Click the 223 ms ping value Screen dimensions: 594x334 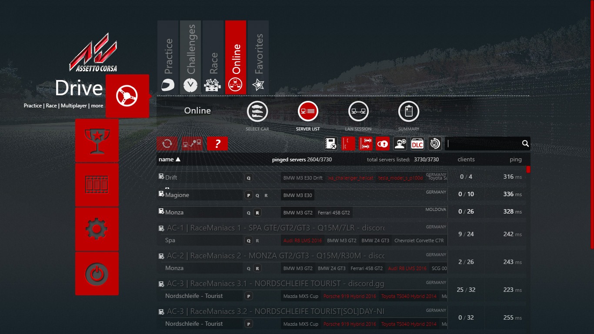click(513, 290)
